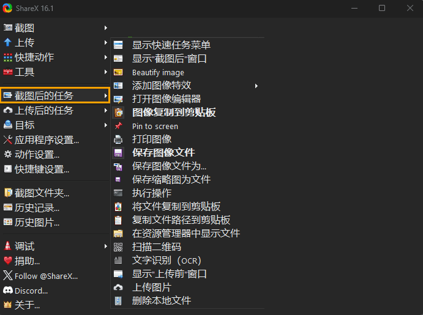Click the Discord logo icon
This screenshot has width=423, height=315.
pos(8,290)
